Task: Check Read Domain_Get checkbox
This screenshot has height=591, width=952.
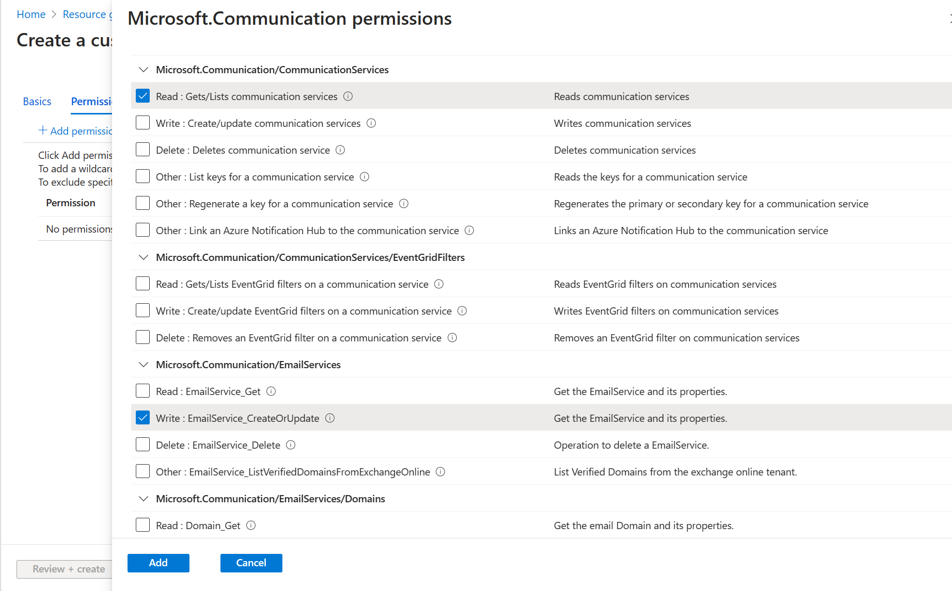Action: click(142, 525)
